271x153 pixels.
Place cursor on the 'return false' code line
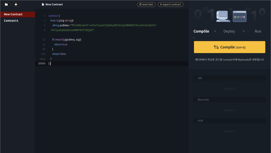point(59,54)
